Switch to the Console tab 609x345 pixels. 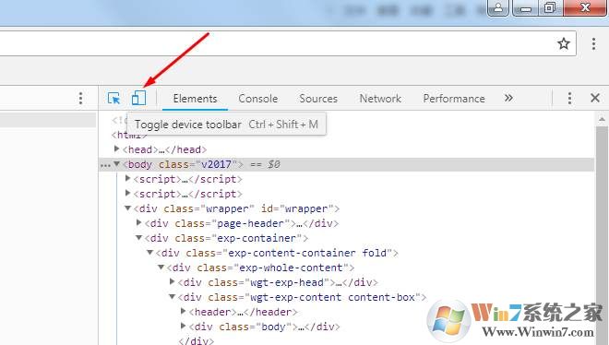(257, 99)
